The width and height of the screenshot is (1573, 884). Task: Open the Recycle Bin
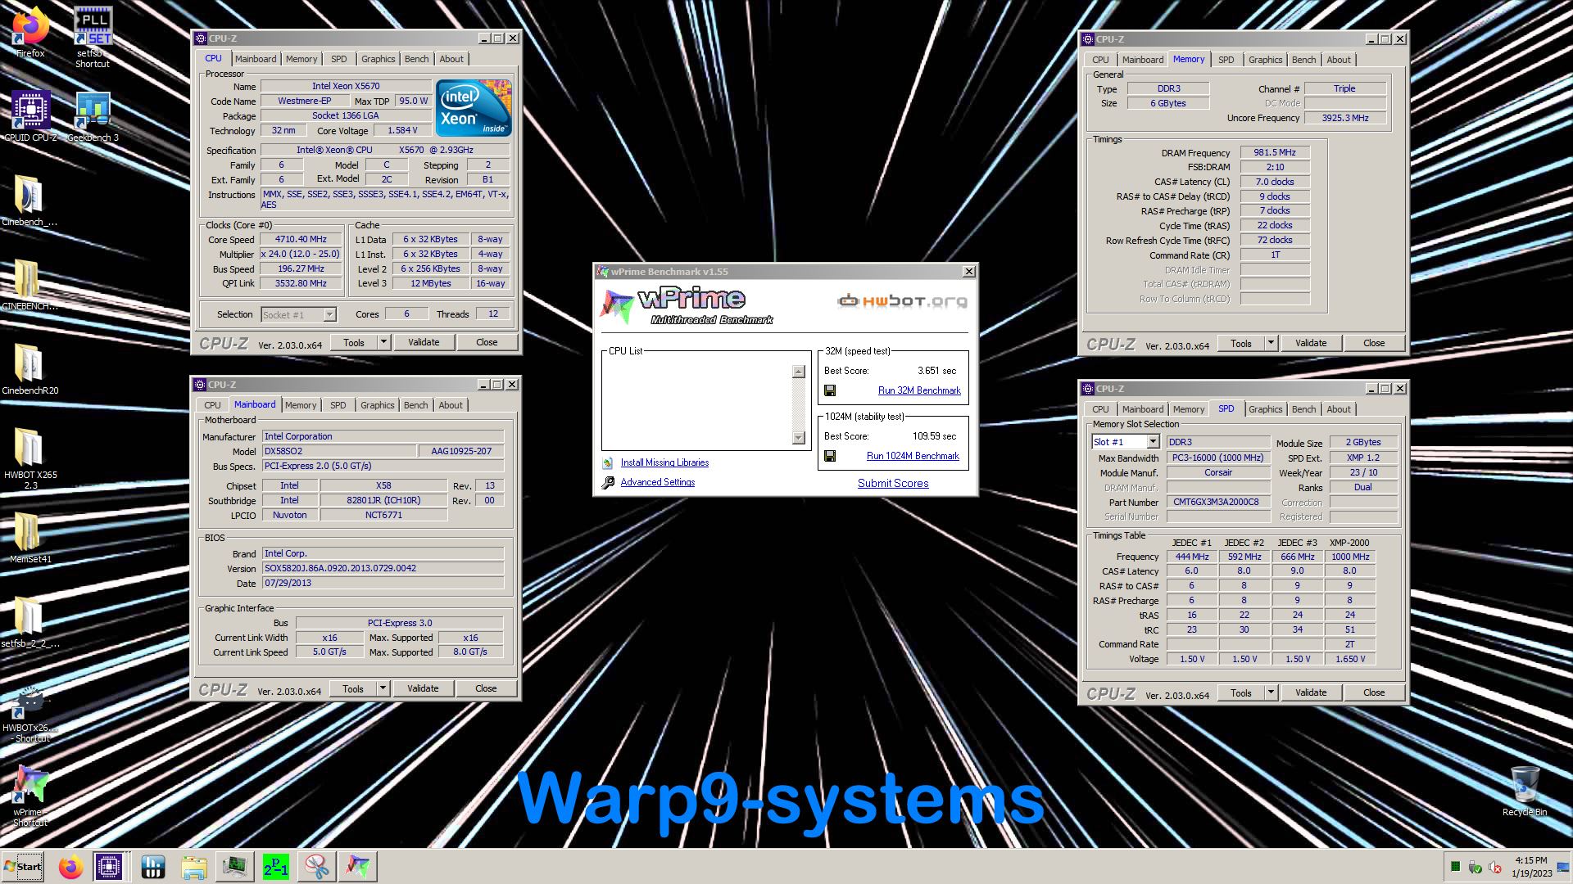pyautogui.click(x=1525, y=792)
